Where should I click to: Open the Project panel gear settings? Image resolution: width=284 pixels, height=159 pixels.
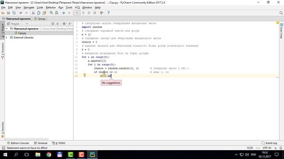coord(64,23)
